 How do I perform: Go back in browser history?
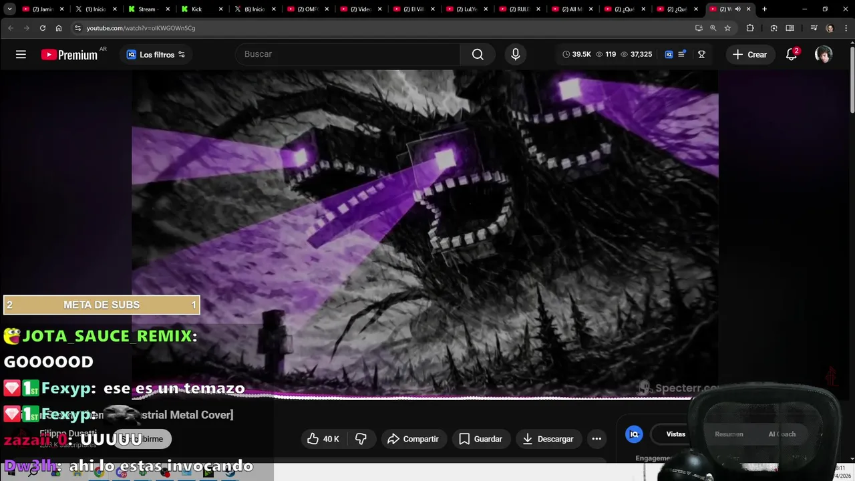[10, 28]
